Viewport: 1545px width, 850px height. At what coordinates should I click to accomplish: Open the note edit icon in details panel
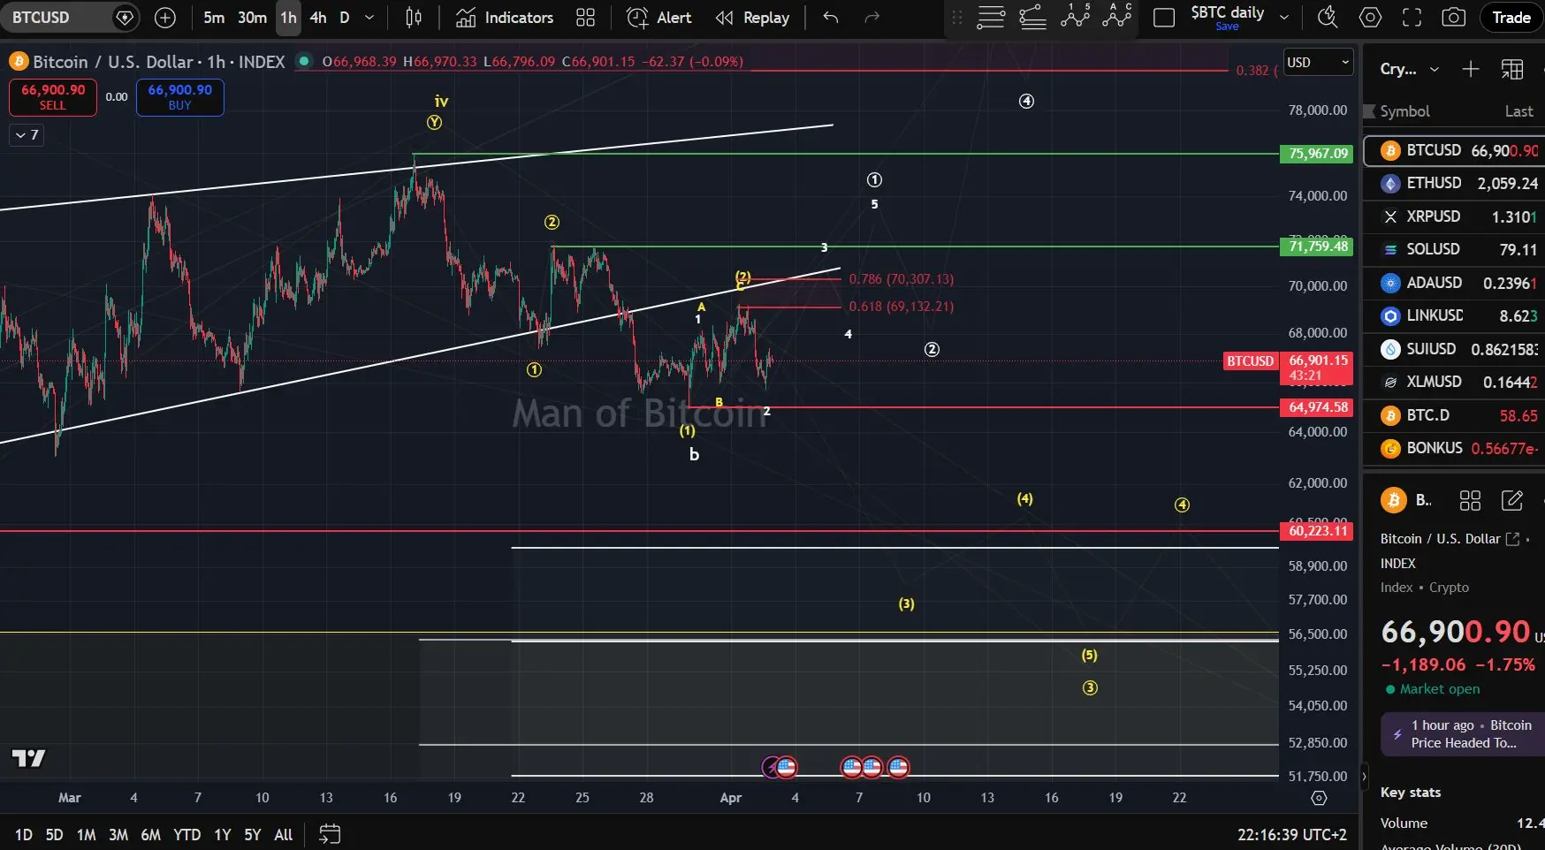[x=1512, y=501]
